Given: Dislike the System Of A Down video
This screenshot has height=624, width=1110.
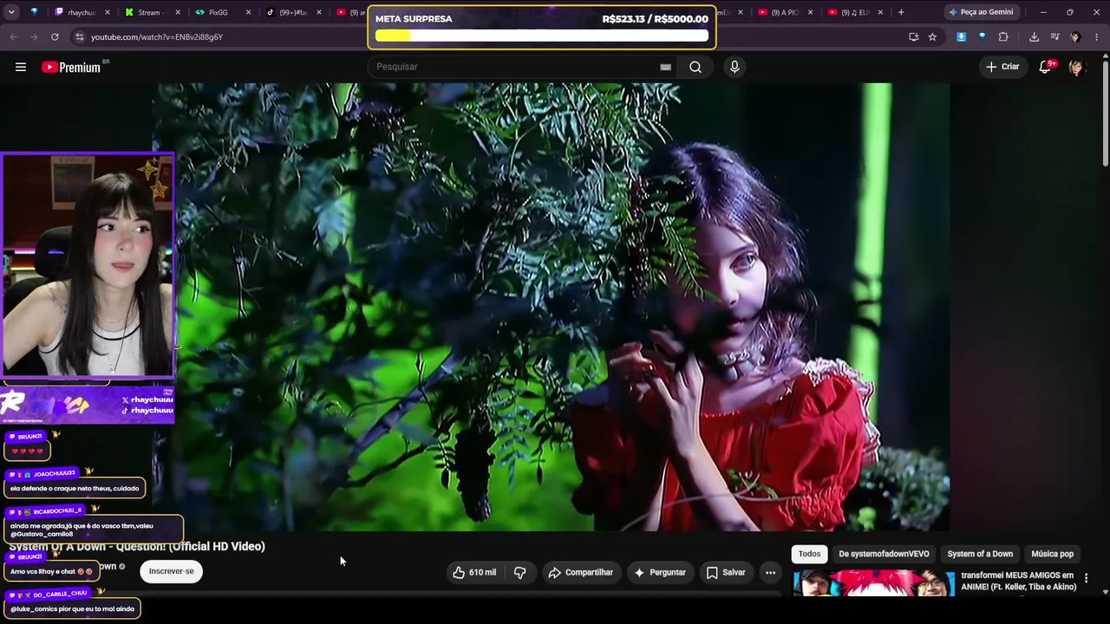Looking at the screenshot, I should click(x=519, y=572).
